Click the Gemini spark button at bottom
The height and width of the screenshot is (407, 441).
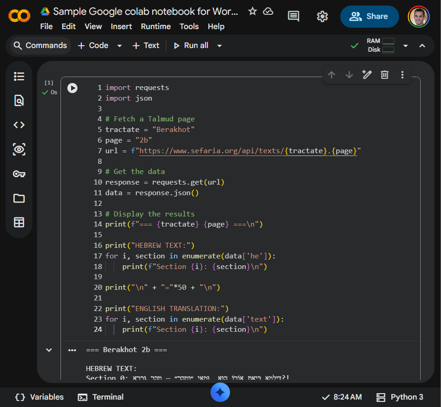pos(220,393)
